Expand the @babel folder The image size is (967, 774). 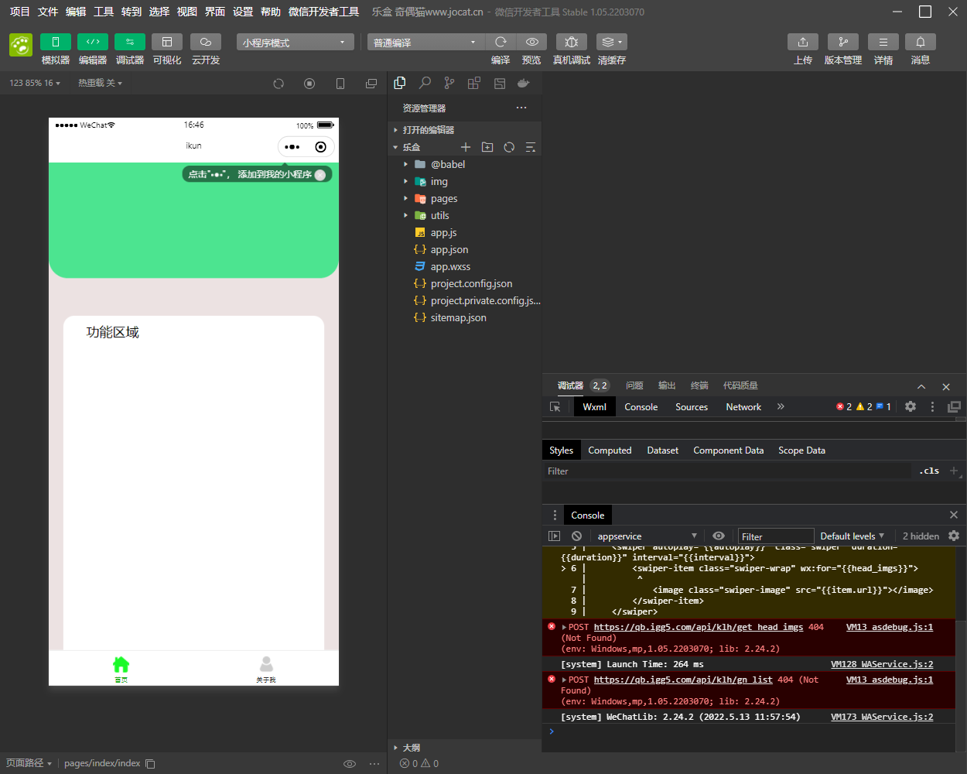(x=464, y=164)
